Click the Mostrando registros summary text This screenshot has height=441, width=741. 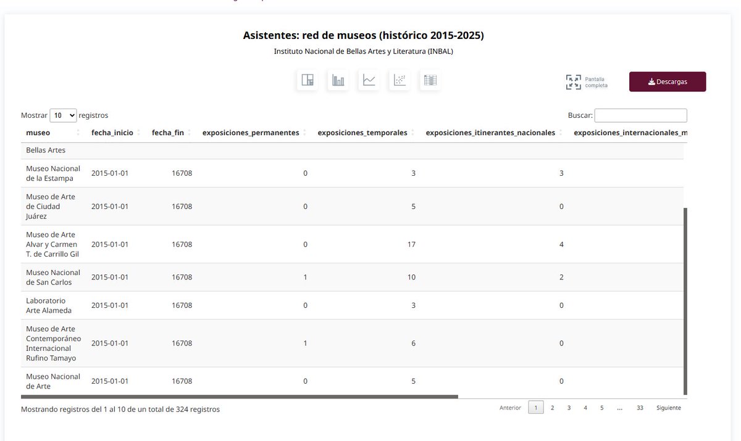120,409
